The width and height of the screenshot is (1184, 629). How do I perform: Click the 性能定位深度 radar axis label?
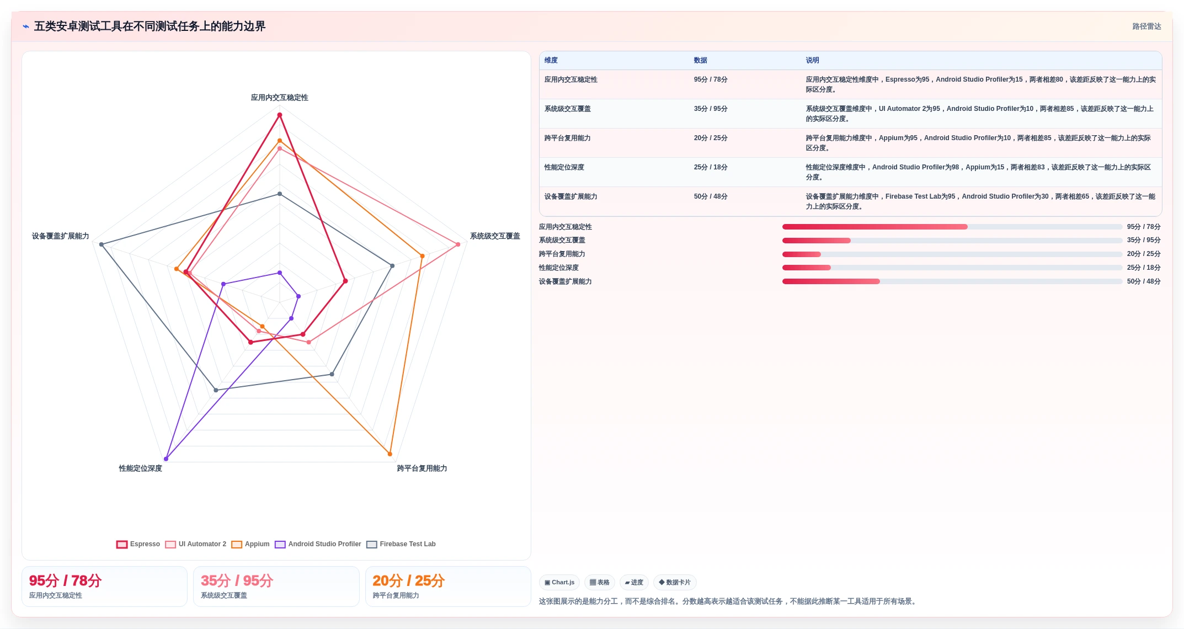[x=141, y=468]
